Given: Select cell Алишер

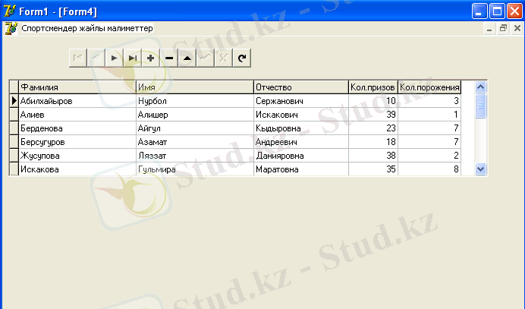Looking at the screenshot, I should [x=195, y=115].
